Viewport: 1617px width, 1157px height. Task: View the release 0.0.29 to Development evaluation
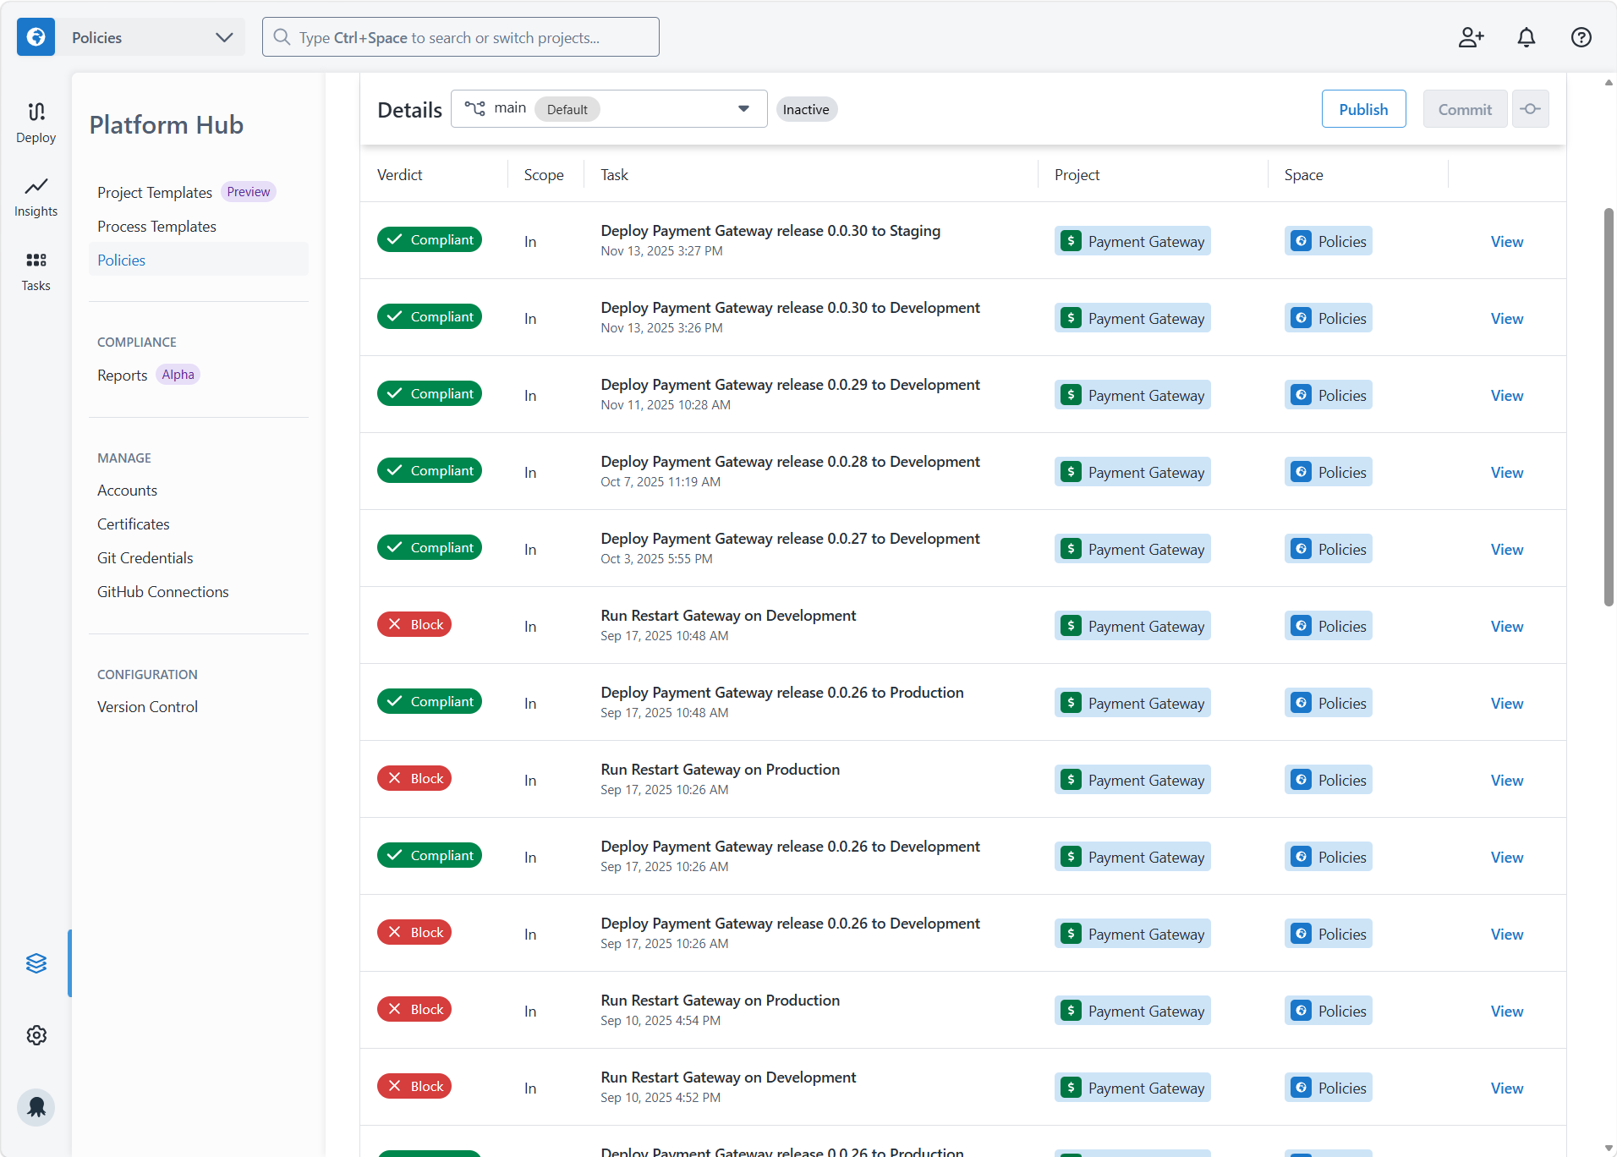pyautogui.click(x=1506, y=395)
